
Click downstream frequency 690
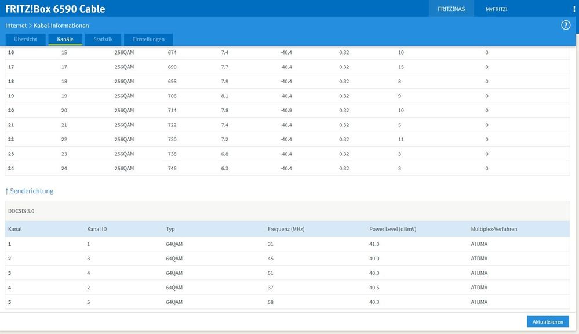(172, 67)
